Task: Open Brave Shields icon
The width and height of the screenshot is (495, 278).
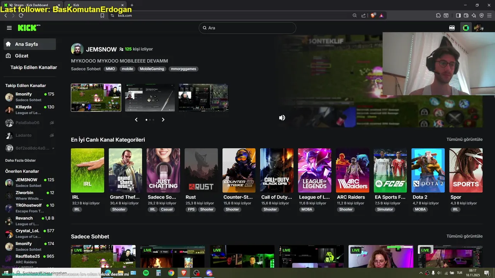Action: 373,15
